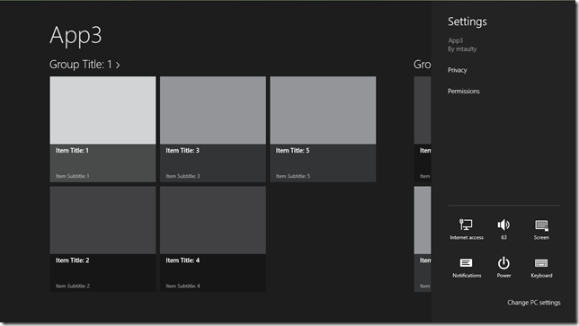Open the Item Title: 1 tile
The image size is (579, 326).
coord(102,129)
